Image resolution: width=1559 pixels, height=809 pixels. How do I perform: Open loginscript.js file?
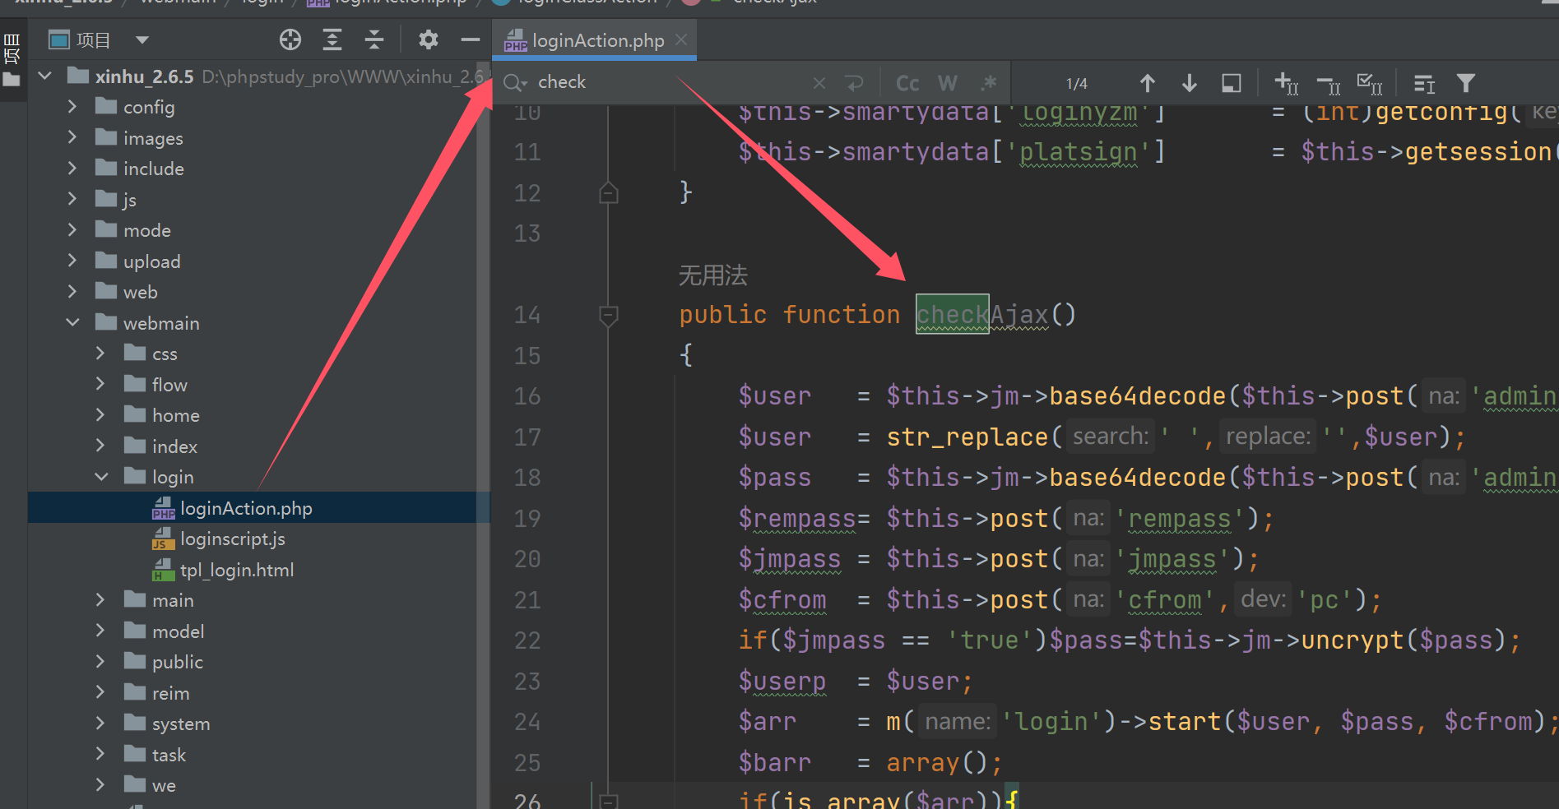tap(233, 539)
